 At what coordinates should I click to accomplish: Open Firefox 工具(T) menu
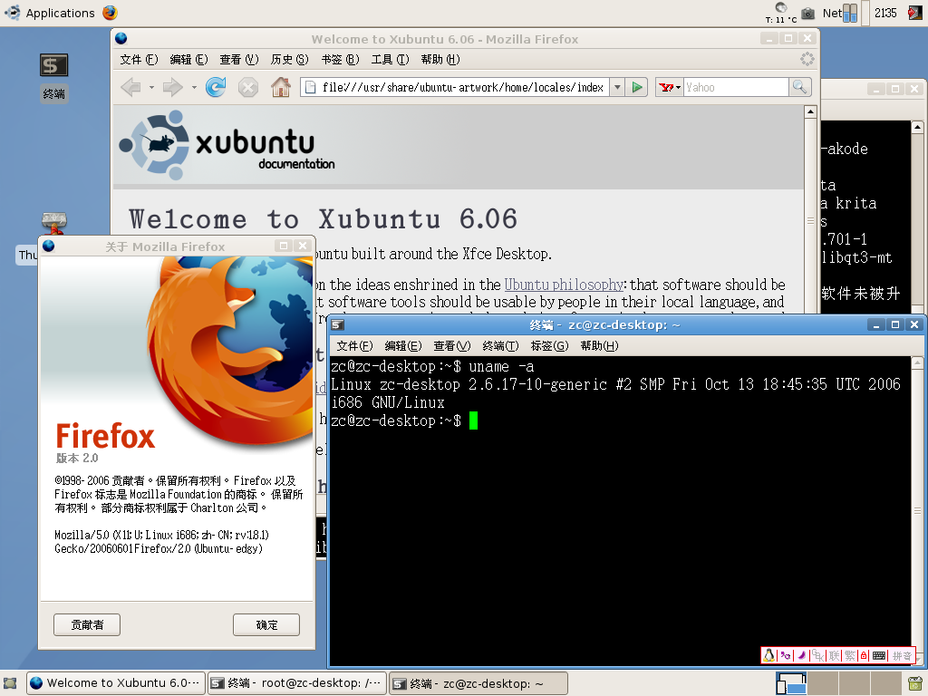(390, 59)
